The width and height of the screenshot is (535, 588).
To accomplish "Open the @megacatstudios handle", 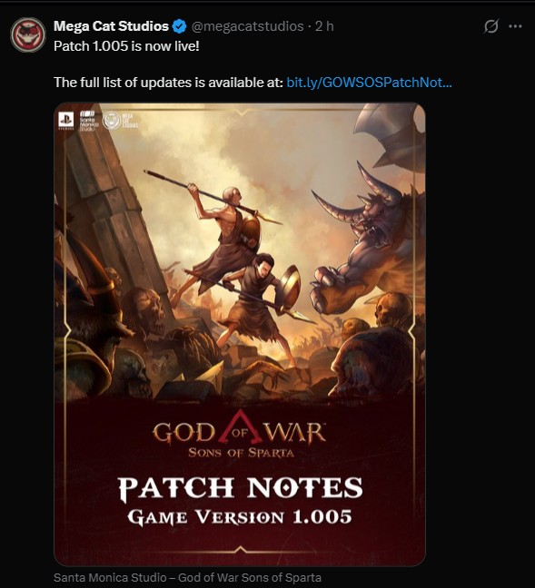I will point(248,26).
